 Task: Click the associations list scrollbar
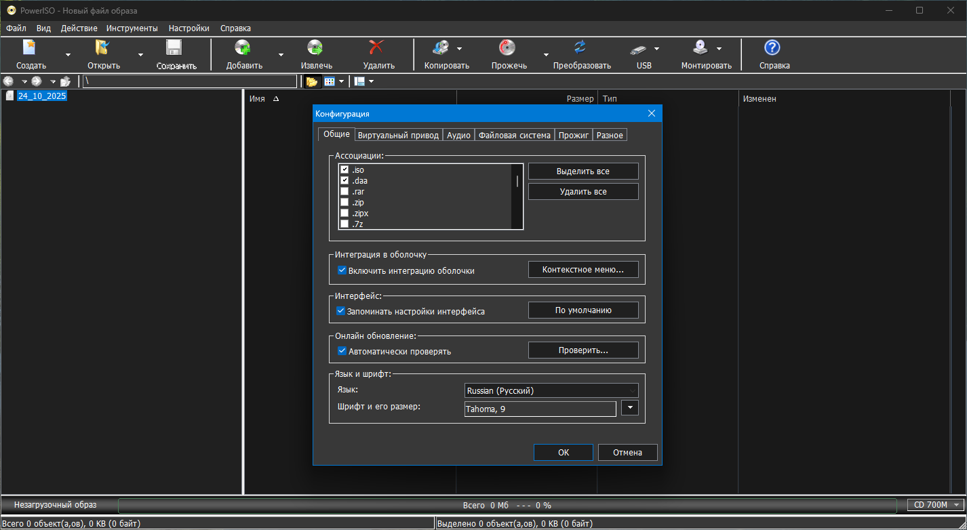(517, 197)
